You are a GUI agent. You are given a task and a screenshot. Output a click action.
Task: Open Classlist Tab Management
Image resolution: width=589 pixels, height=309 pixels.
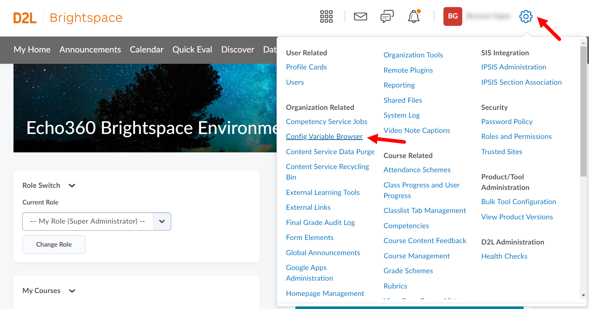click(x=425, y=210)
